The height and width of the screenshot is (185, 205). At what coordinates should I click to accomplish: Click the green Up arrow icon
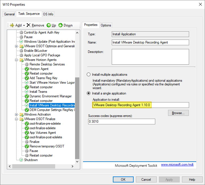pyautogui.click(x=49, y=25)
